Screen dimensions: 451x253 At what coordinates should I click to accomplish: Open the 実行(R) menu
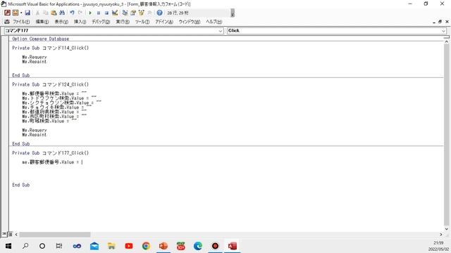123,22
